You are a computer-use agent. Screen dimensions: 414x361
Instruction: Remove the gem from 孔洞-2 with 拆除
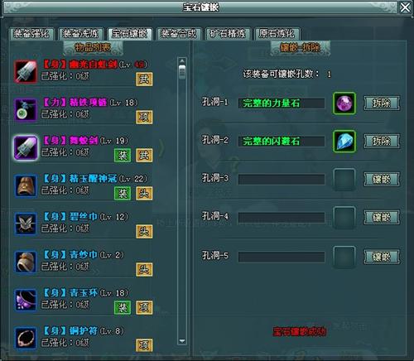[x=382, y=142]
